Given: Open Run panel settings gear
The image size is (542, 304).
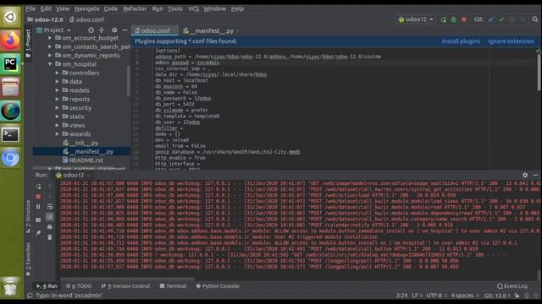Looking at the screenshot, I should pyautogui.click(x=525, y=175).
